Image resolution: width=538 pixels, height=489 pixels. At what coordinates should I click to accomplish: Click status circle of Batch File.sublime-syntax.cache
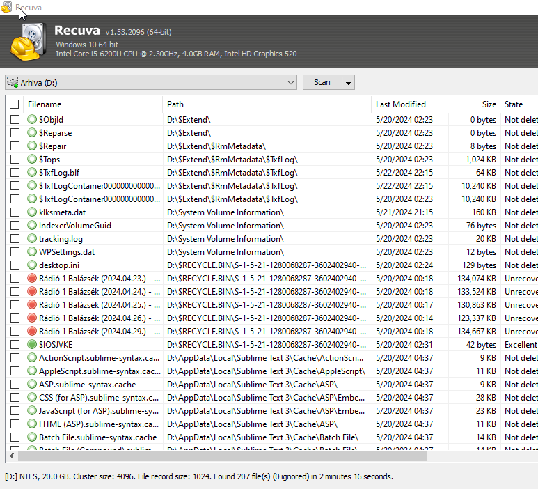click(x=32, y=437)
